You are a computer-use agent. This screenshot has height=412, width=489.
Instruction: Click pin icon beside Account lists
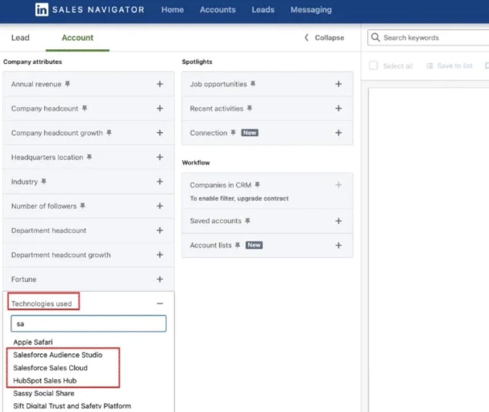238,245
